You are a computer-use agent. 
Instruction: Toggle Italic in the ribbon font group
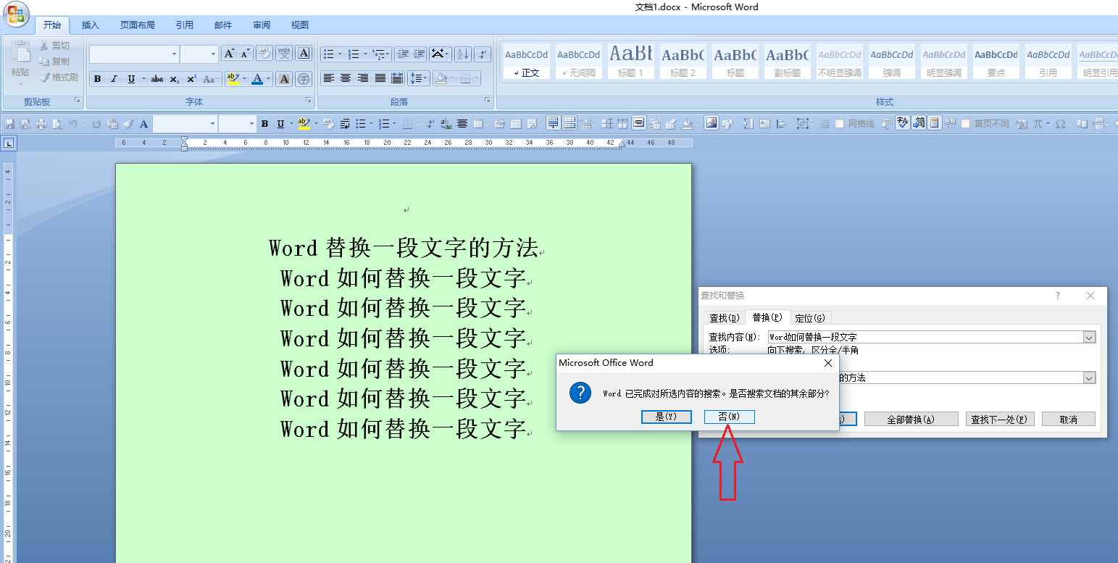pos(114,79)
